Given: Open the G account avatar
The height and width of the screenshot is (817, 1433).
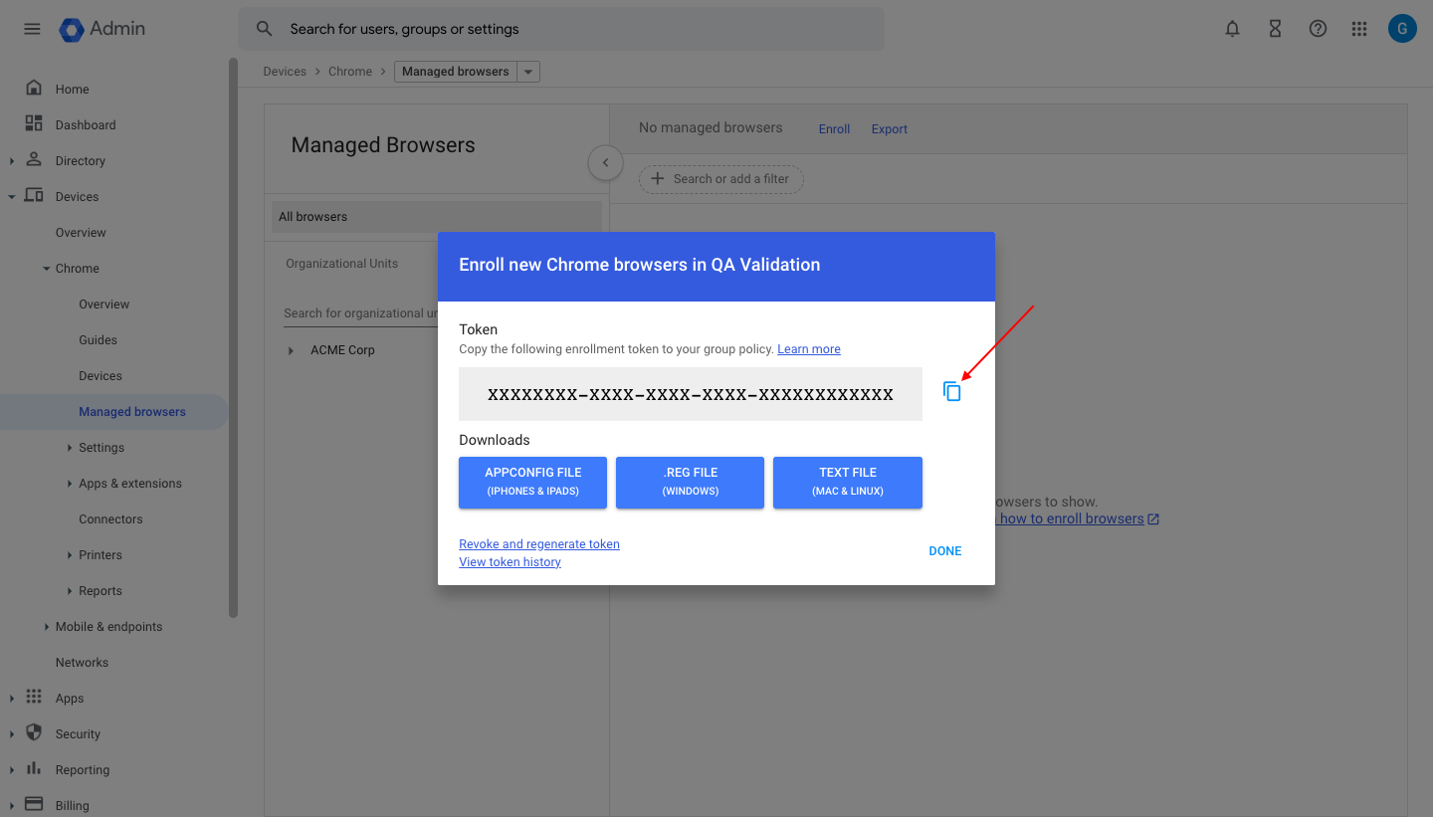Looking at the screenshot, I should click(1402, 29).
